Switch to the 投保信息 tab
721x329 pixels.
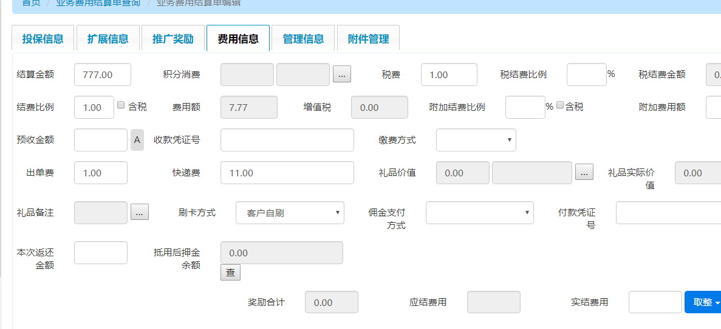coord(43,39)
